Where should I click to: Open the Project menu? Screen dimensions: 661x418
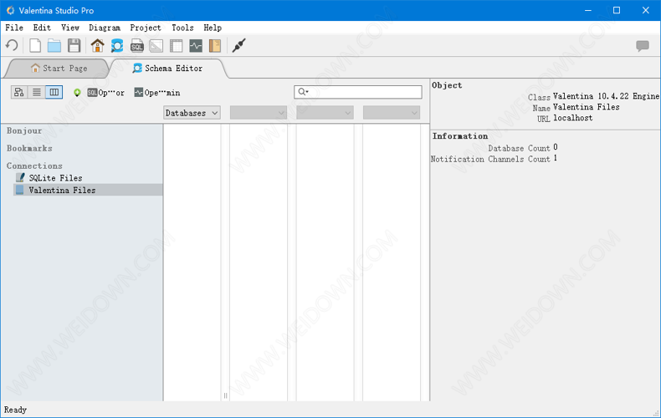pyautogui.click(x=146, y=28)
